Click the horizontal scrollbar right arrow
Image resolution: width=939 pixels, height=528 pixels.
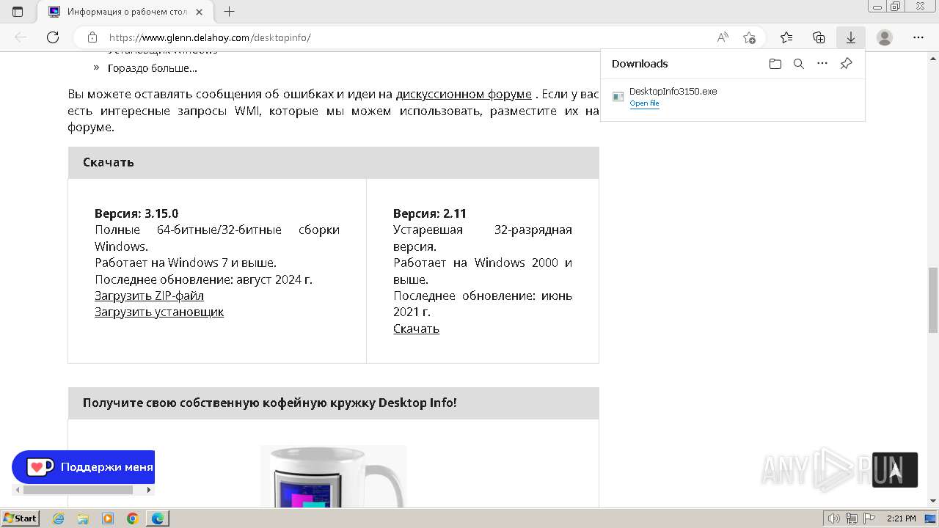[149, 490]
